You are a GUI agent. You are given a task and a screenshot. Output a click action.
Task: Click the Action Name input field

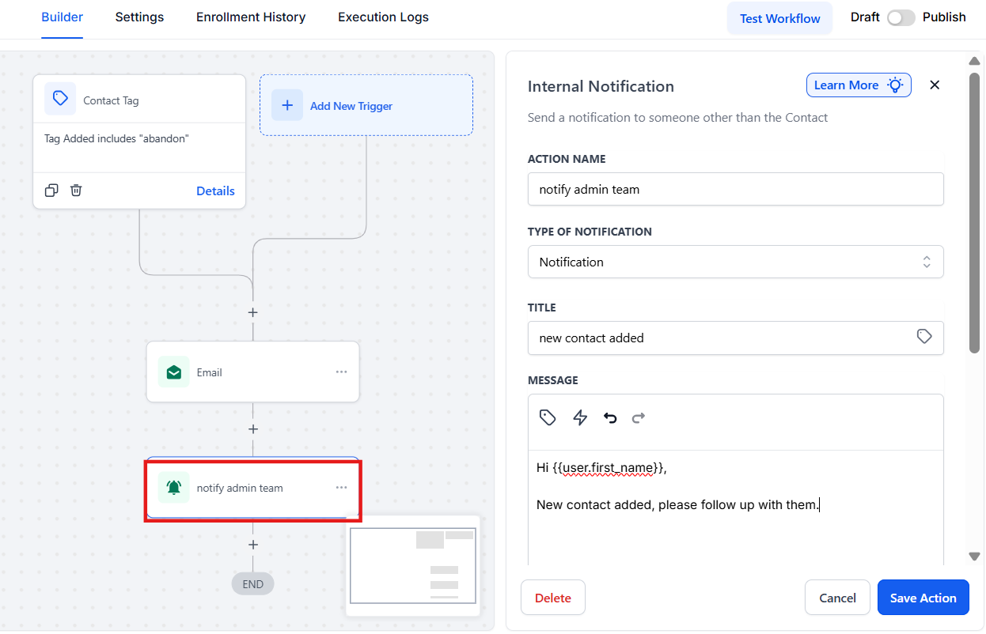(735, 189)
